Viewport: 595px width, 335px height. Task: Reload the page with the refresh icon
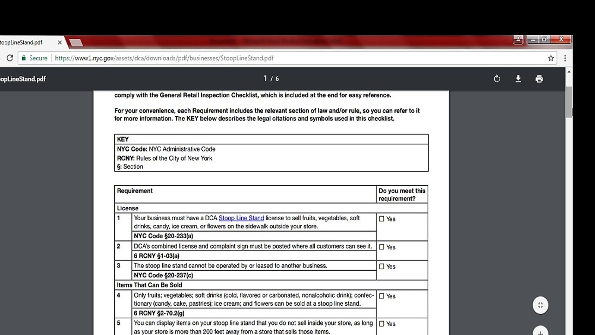10,58
